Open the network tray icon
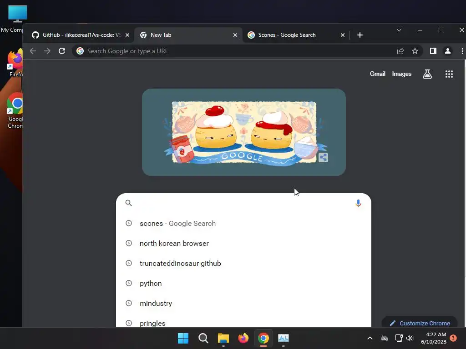466x349 pixels. [399, 338]
